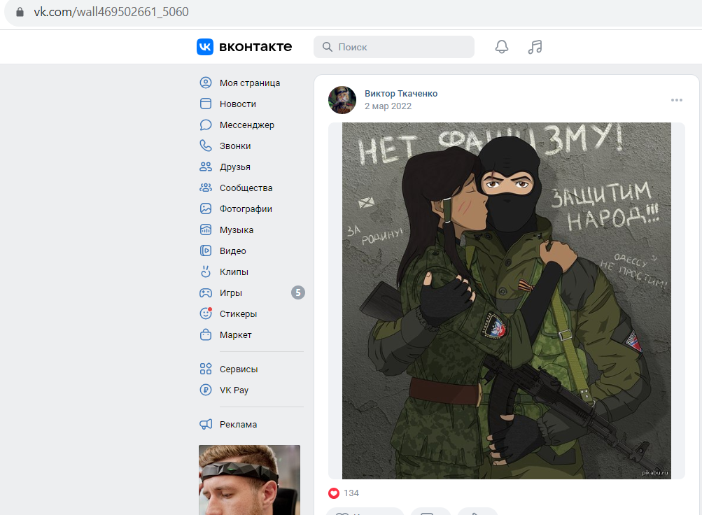The width and height of the screenshot is (702, 515).
Task: Click the Сообщества groups icon
Action: coord(206,188)
